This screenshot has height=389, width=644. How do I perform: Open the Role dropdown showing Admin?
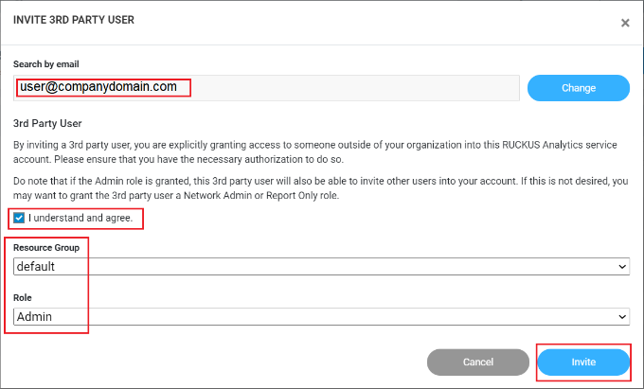click(321, 317)
